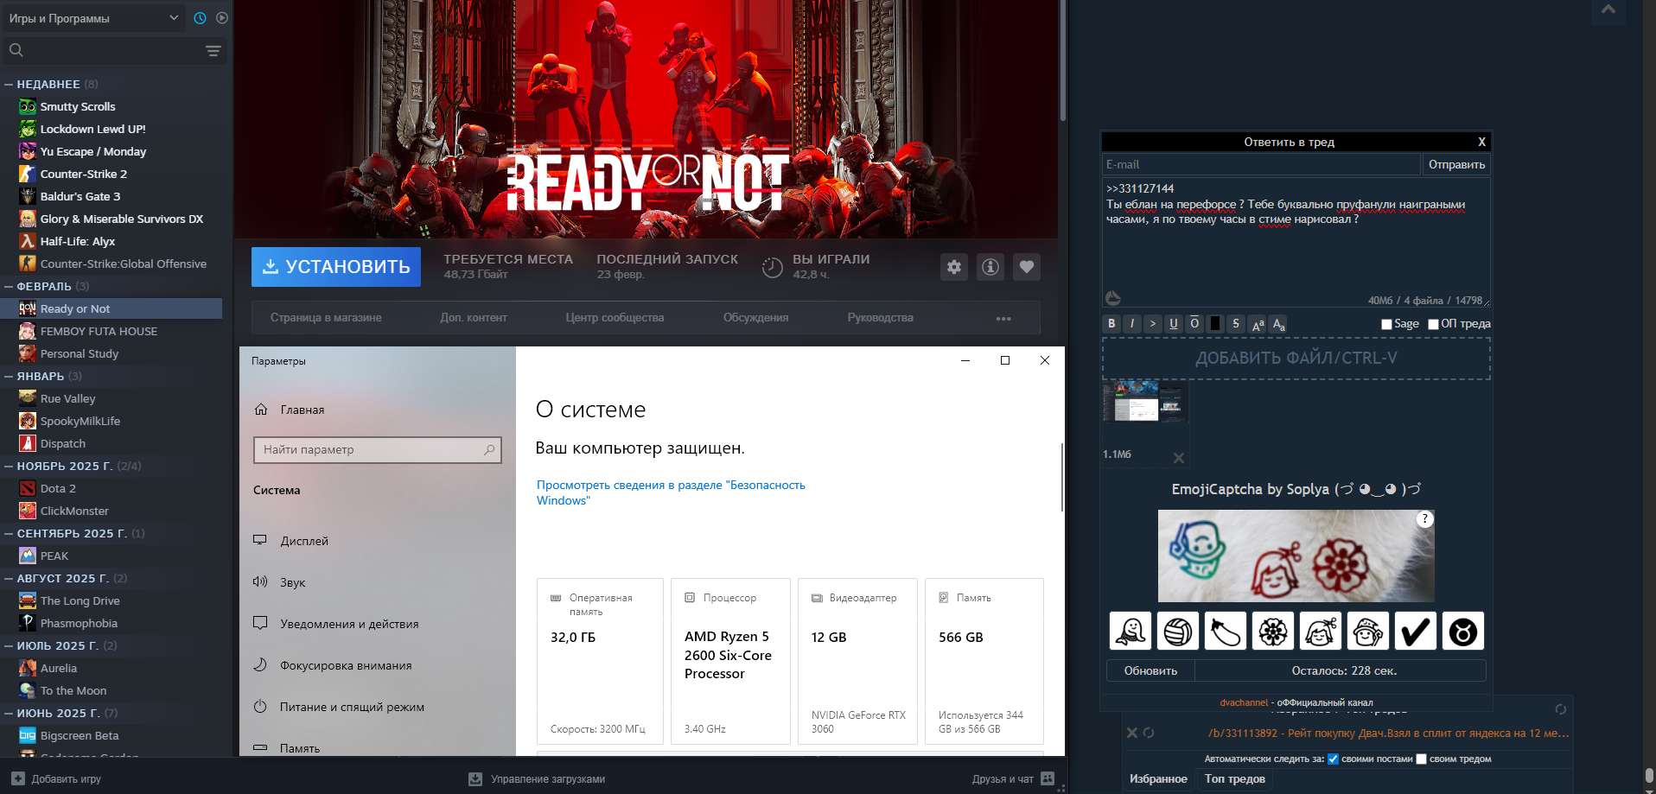Click the ДОБАВИТЬ ФАЙЛ/CTRL-V drop zone
Image resolution: width=1656 pixels, height=794 pixels.
1296,359
